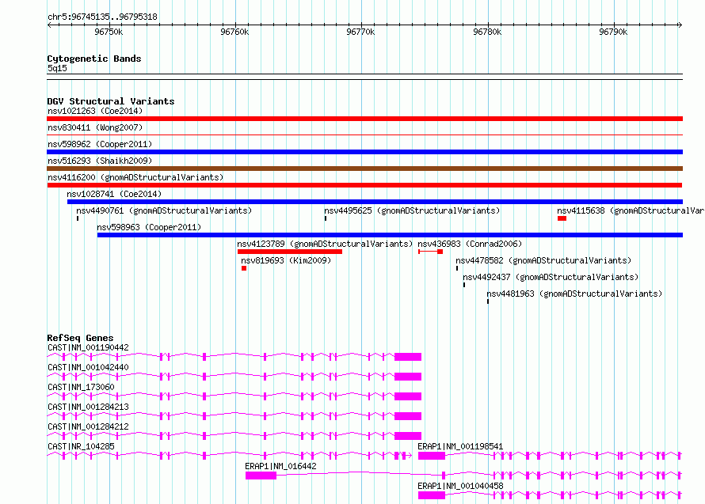Click the 5q15 band label

coord(57,68)
